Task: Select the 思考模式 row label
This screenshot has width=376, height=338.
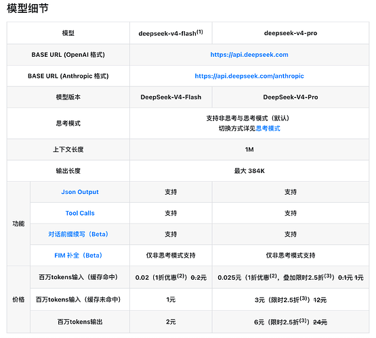Action: click(68, 124)
